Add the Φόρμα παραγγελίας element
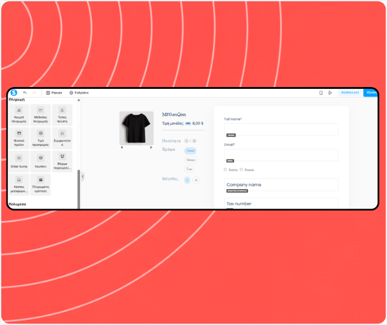This screenshot has width=387, height=325. 62,161
